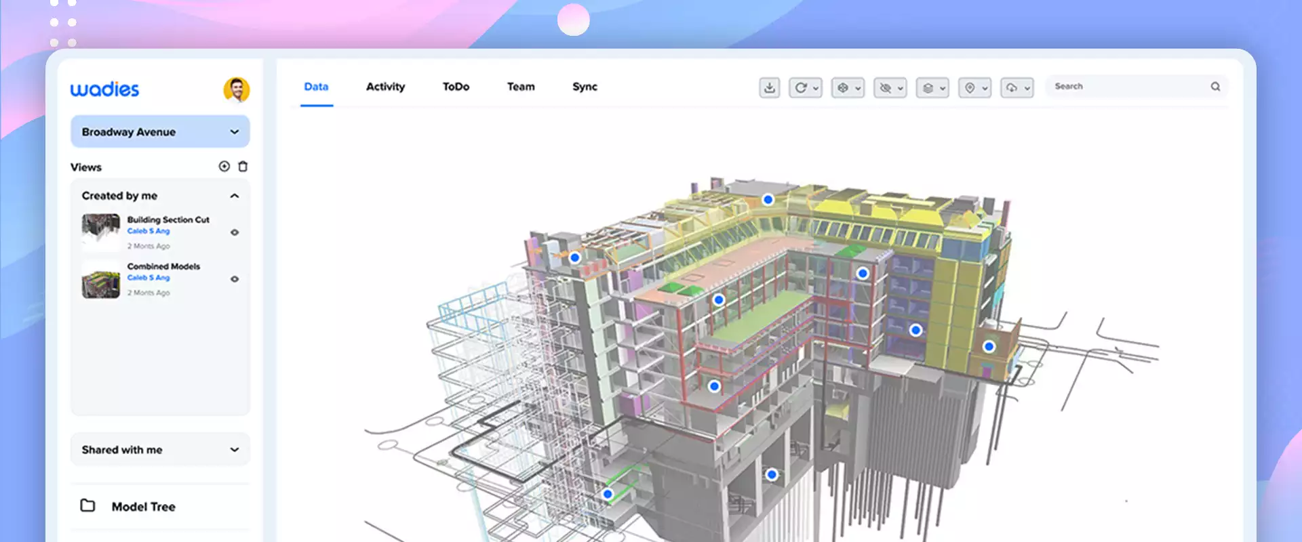
Task: Click the hidden-eye visibility toolbar icon
Action: click(x=885, y=87)
